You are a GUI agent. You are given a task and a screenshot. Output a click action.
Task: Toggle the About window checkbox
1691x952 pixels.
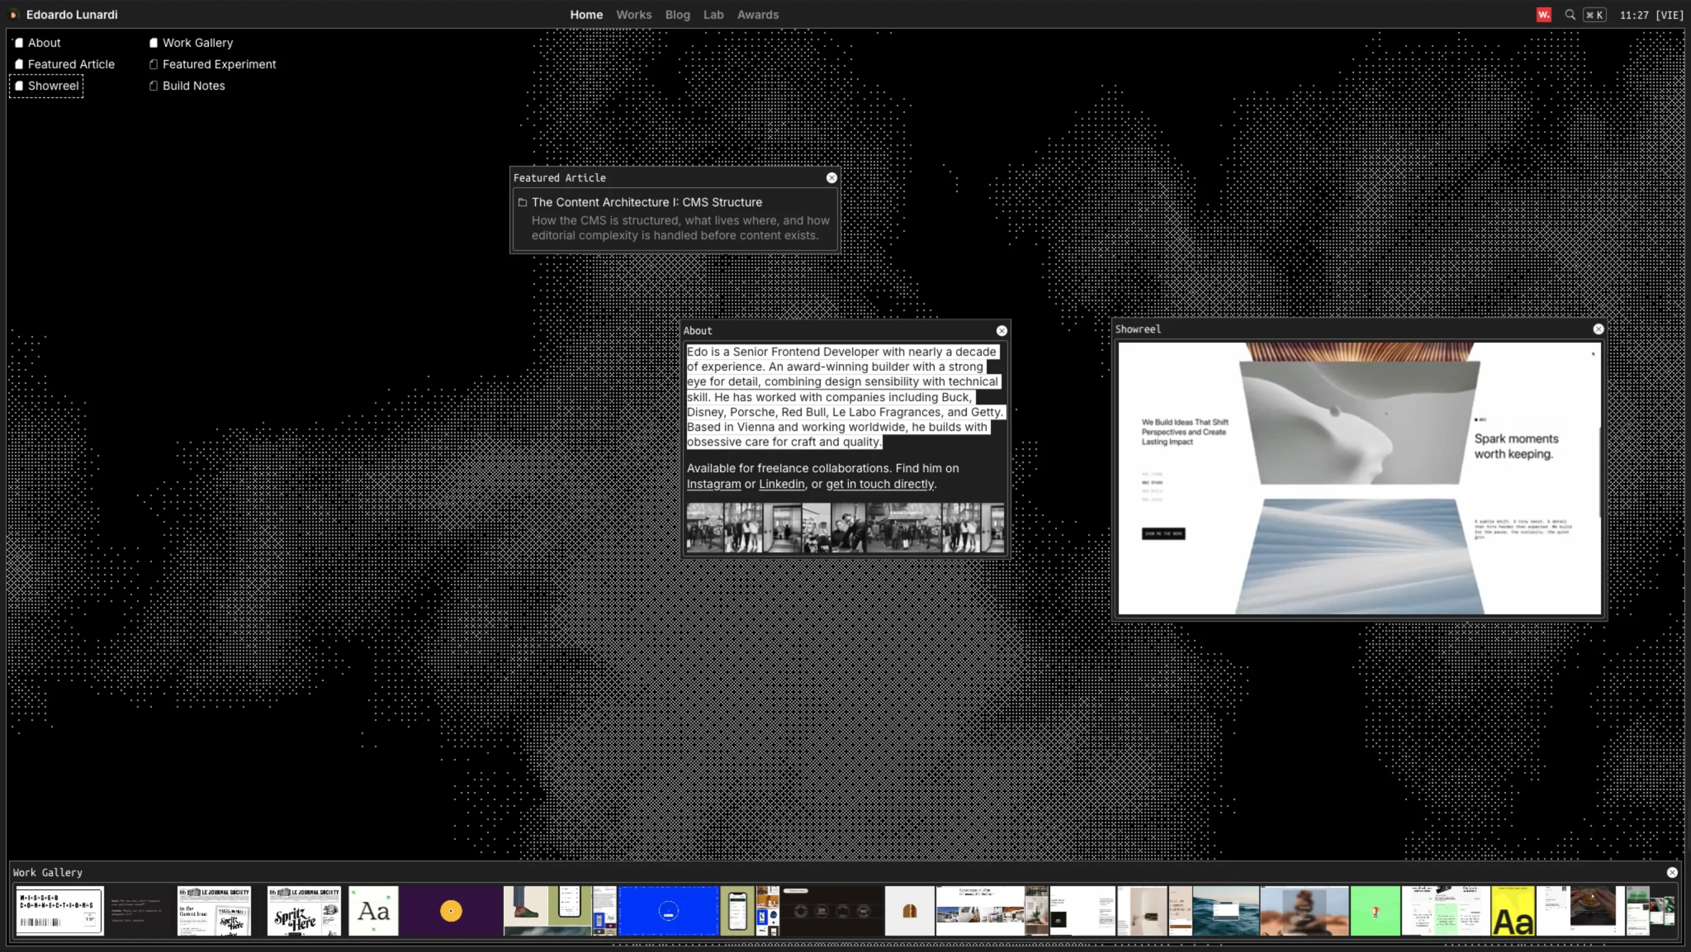coord(19,43)
